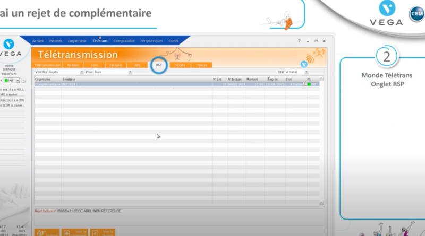The width and height of the screenshot is (425, 236).
Task: Click the SCOR à traiter sidebar link
Action: [11, 106]
